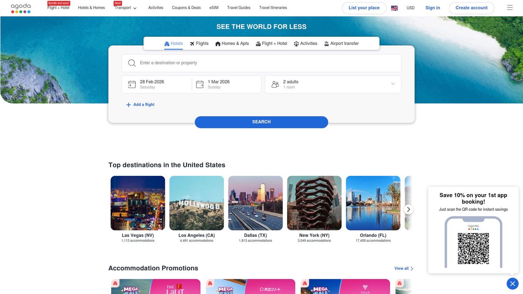Open the Coupons & Deals menu item

pos(186,7)
